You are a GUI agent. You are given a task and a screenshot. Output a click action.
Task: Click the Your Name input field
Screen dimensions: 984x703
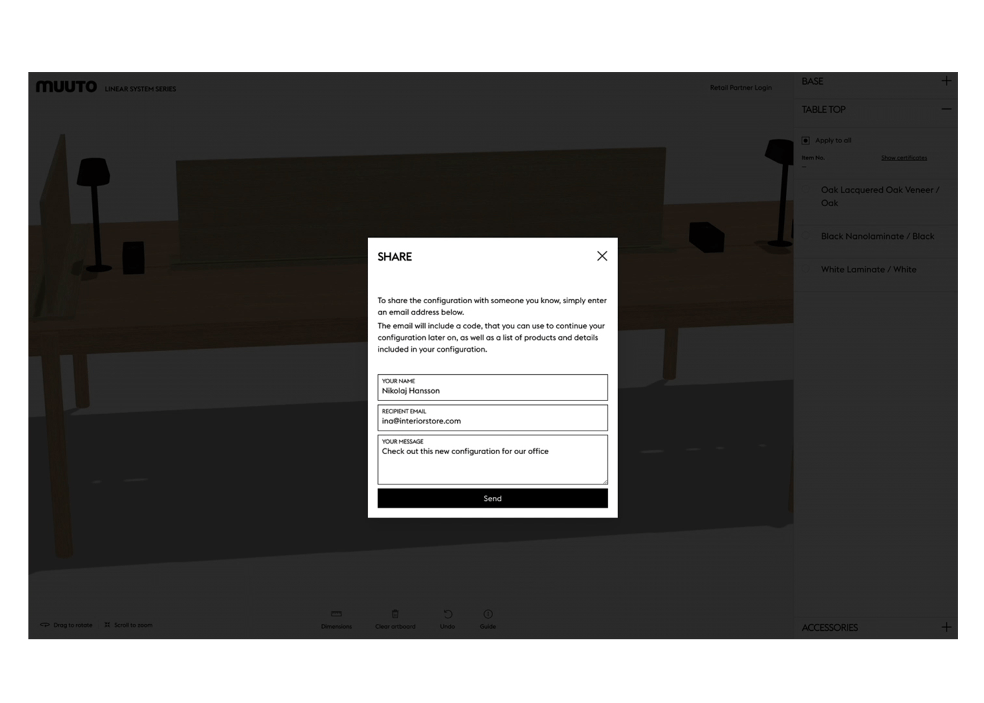pyautogui.click(x=493, y=387)
